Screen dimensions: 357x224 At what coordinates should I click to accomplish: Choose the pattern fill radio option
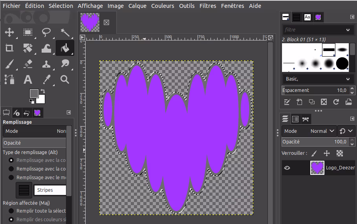pos(11,177)
